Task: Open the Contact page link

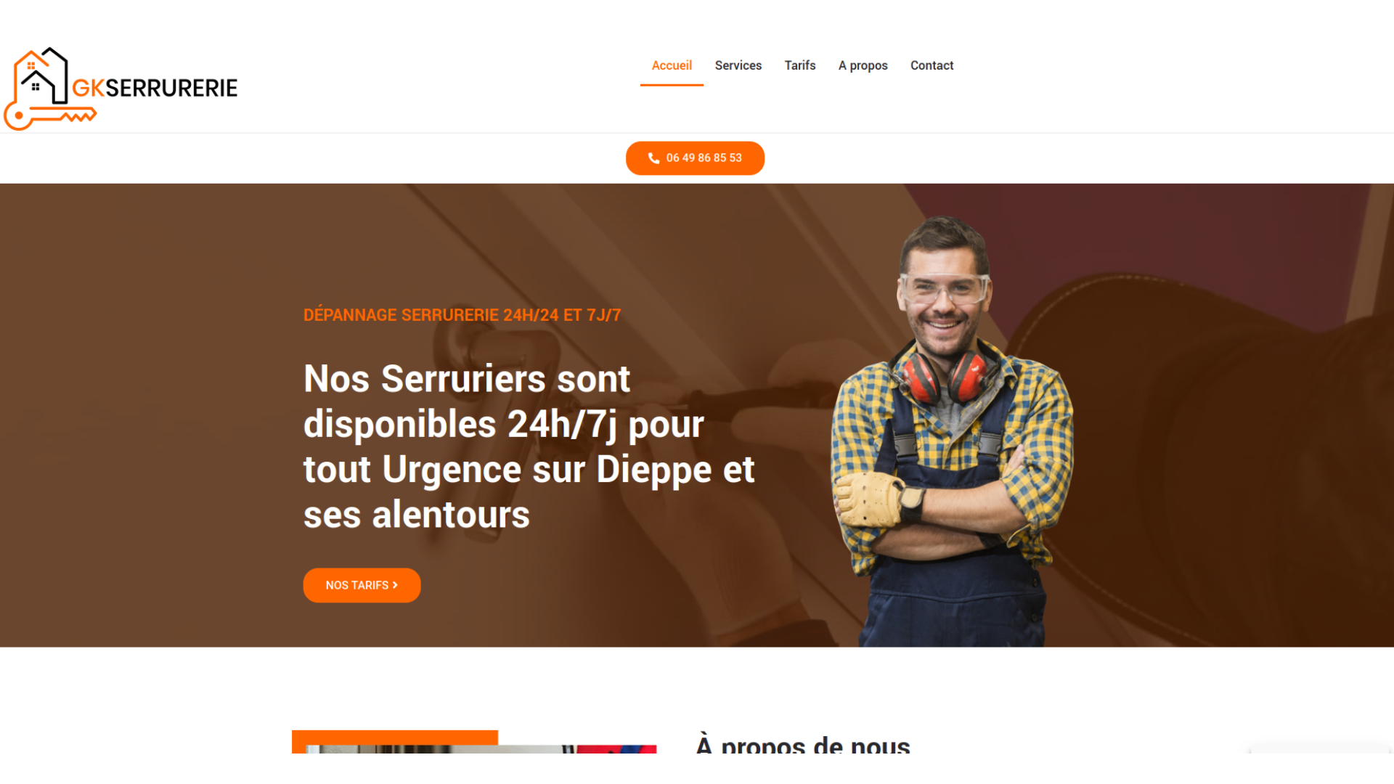Action: click(x=932, y=65)
